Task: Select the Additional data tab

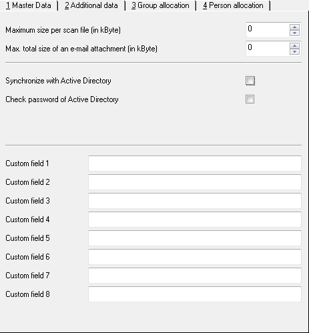Action: click(91, 5)
